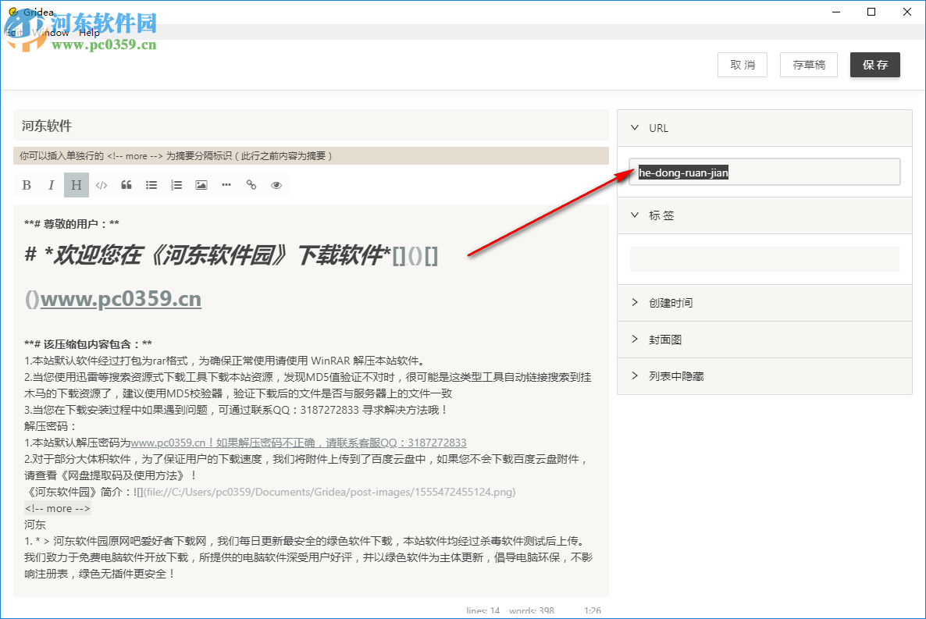Screen dimensions: 926x619
Task: Insert the more separator (ellipsis) icon
Action: point(226,185)
